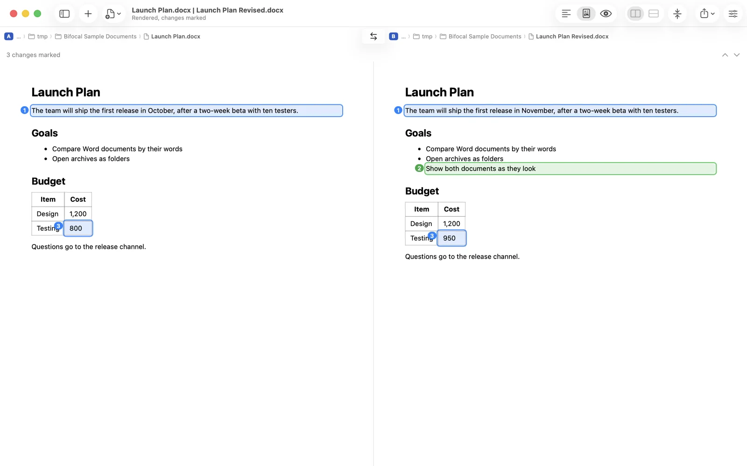747x466 pixels.
Task: Click the B badge in right breadcrumb
Action: (x=393, y=36)
